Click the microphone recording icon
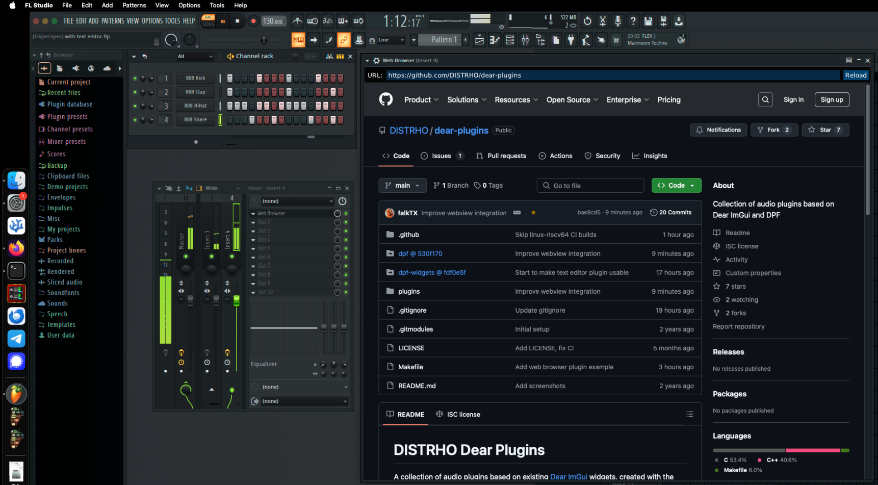878x485 pixels. click(x=617, y=21)
